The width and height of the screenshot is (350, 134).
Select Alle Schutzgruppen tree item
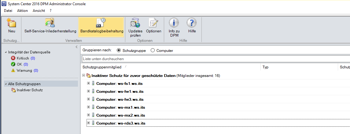pos(24,84)
